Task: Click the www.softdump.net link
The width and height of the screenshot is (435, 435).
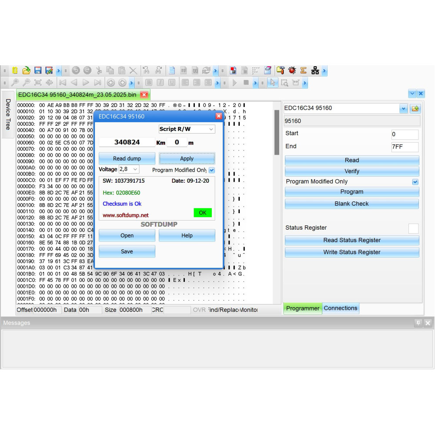Action: point(126,215)
